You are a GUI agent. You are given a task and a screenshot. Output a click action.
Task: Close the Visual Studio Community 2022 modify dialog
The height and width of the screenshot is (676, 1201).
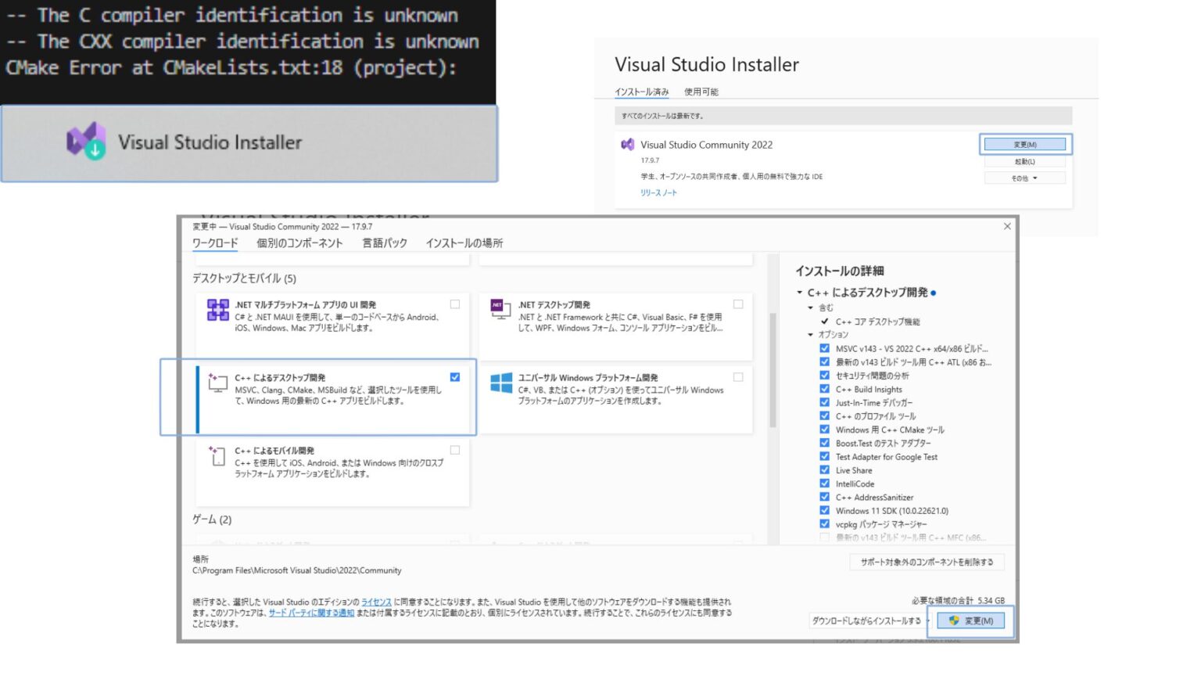click(1007, 226)
